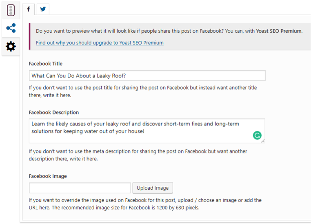Viewport: 311px width, 224px height.
Task: Click the Facebook Image URL field
Action: (x=80, y=188)
